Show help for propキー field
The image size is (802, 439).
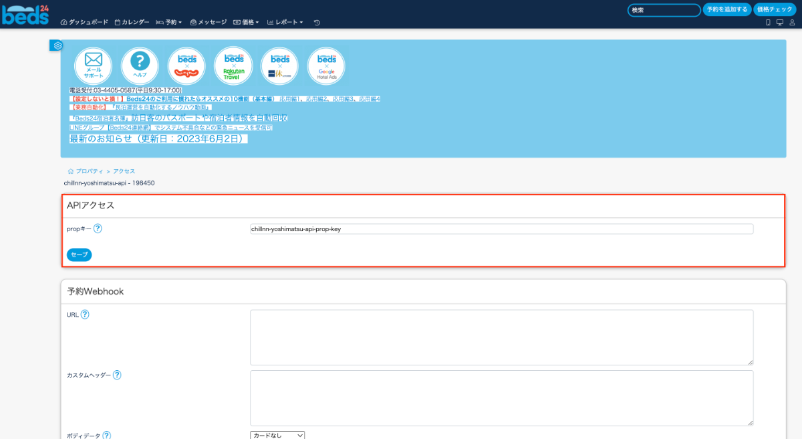click(x=98, y=229)
